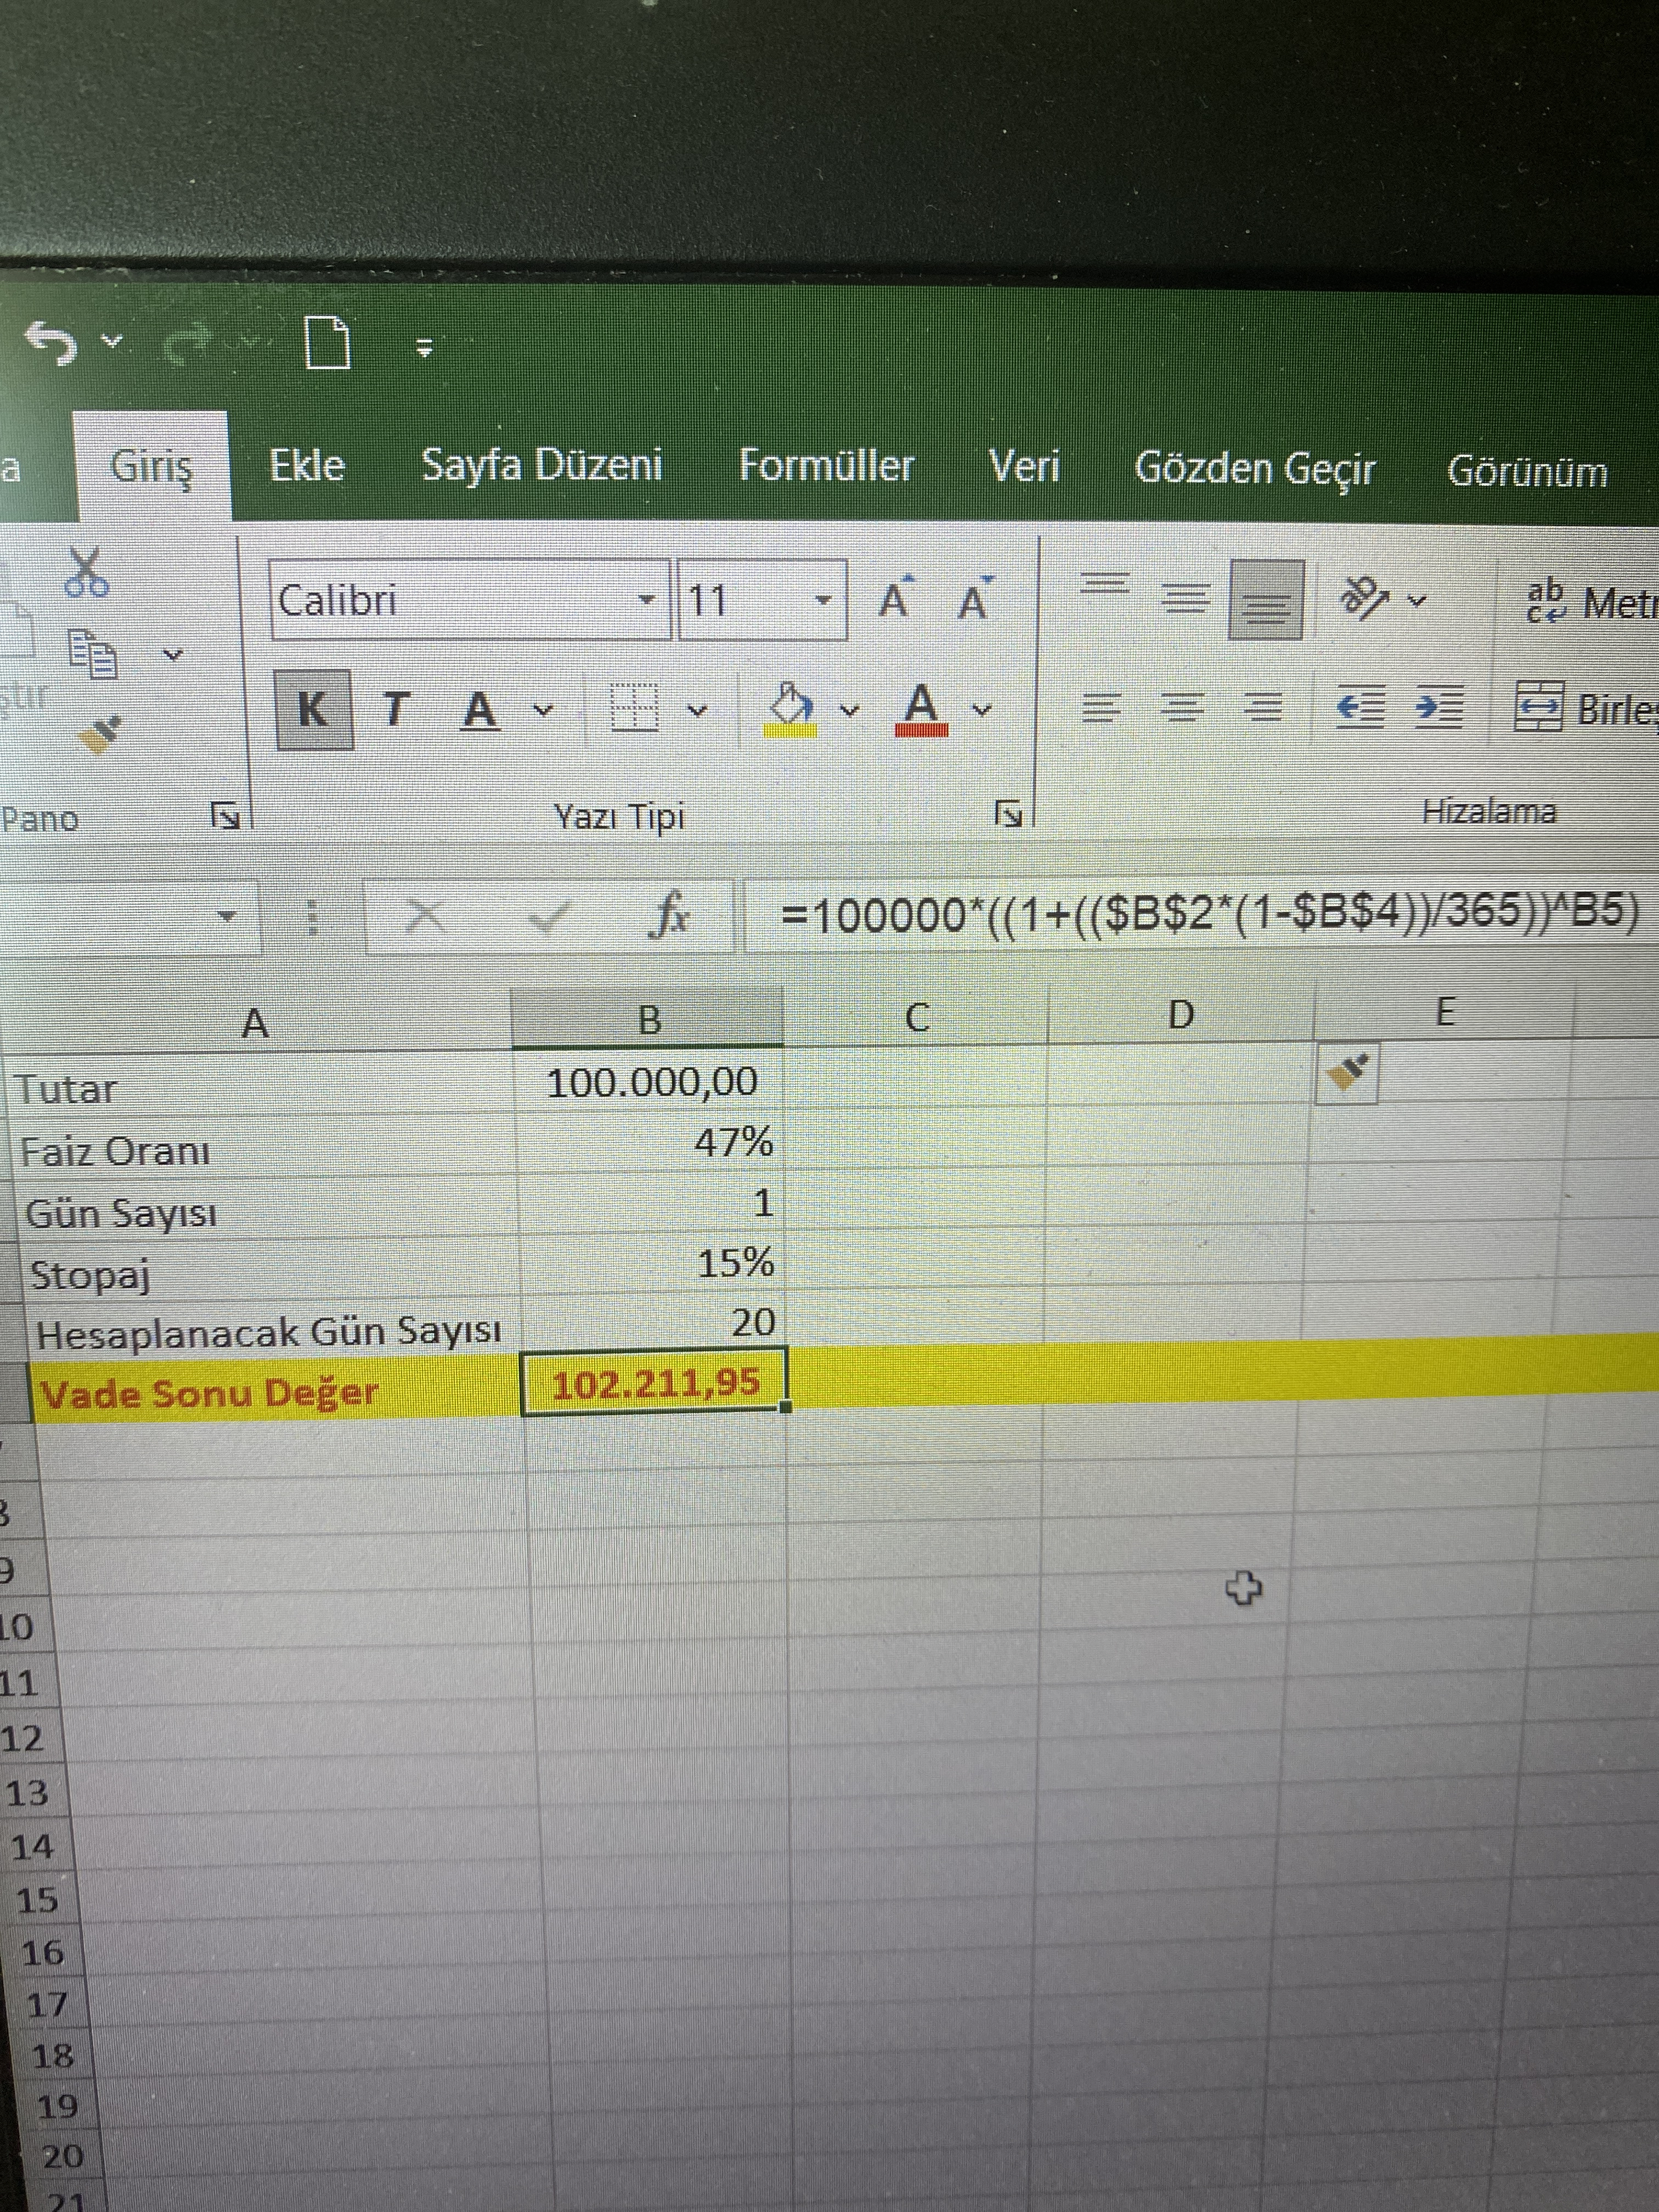Click the Insert Function fx icon
The width and height of the screenshot is (1659, 2212).
670,915
